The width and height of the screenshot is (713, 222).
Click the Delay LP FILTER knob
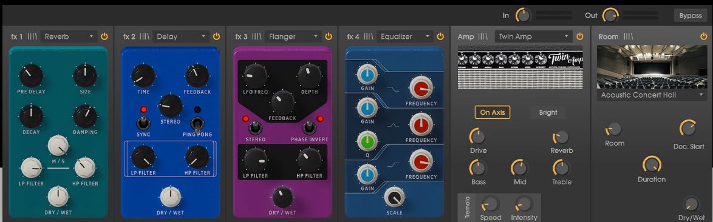tap(143, 157)
